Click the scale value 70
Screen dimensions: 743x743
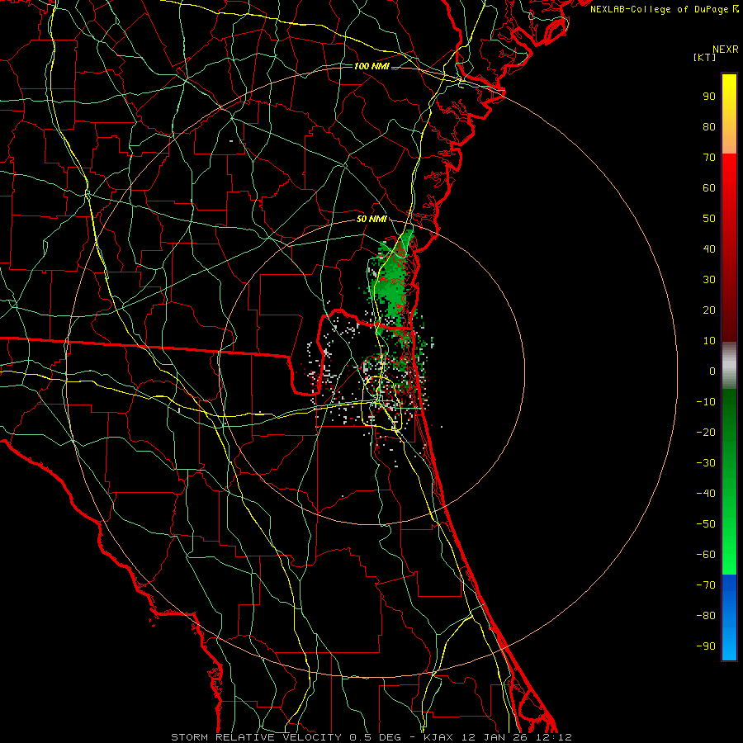(x=709, y=158)
